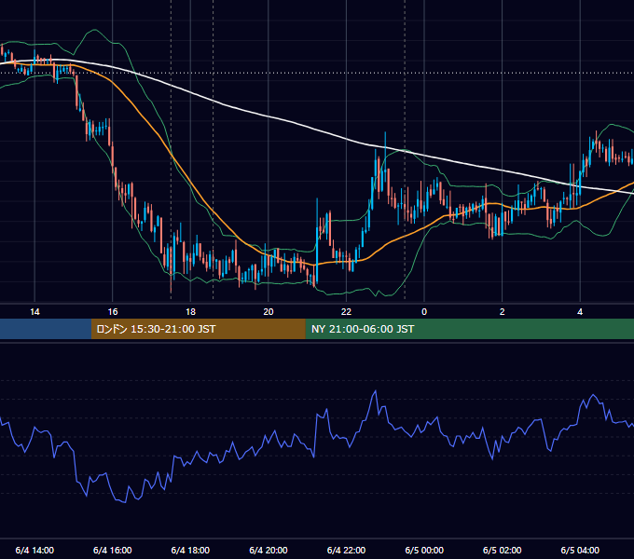The height and width of the screenshot is (559, 634).
Task: Click the 6/4 20:00 date label
Action: pos(269,550)
